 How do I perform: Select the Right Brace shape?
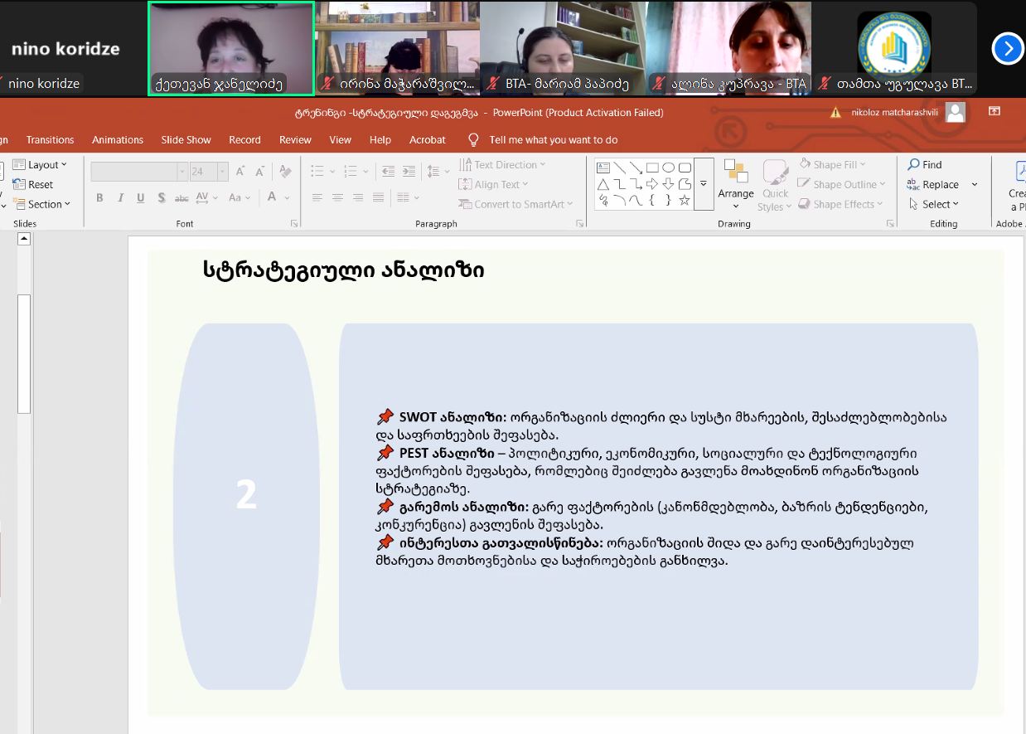[x=668, y=200]
